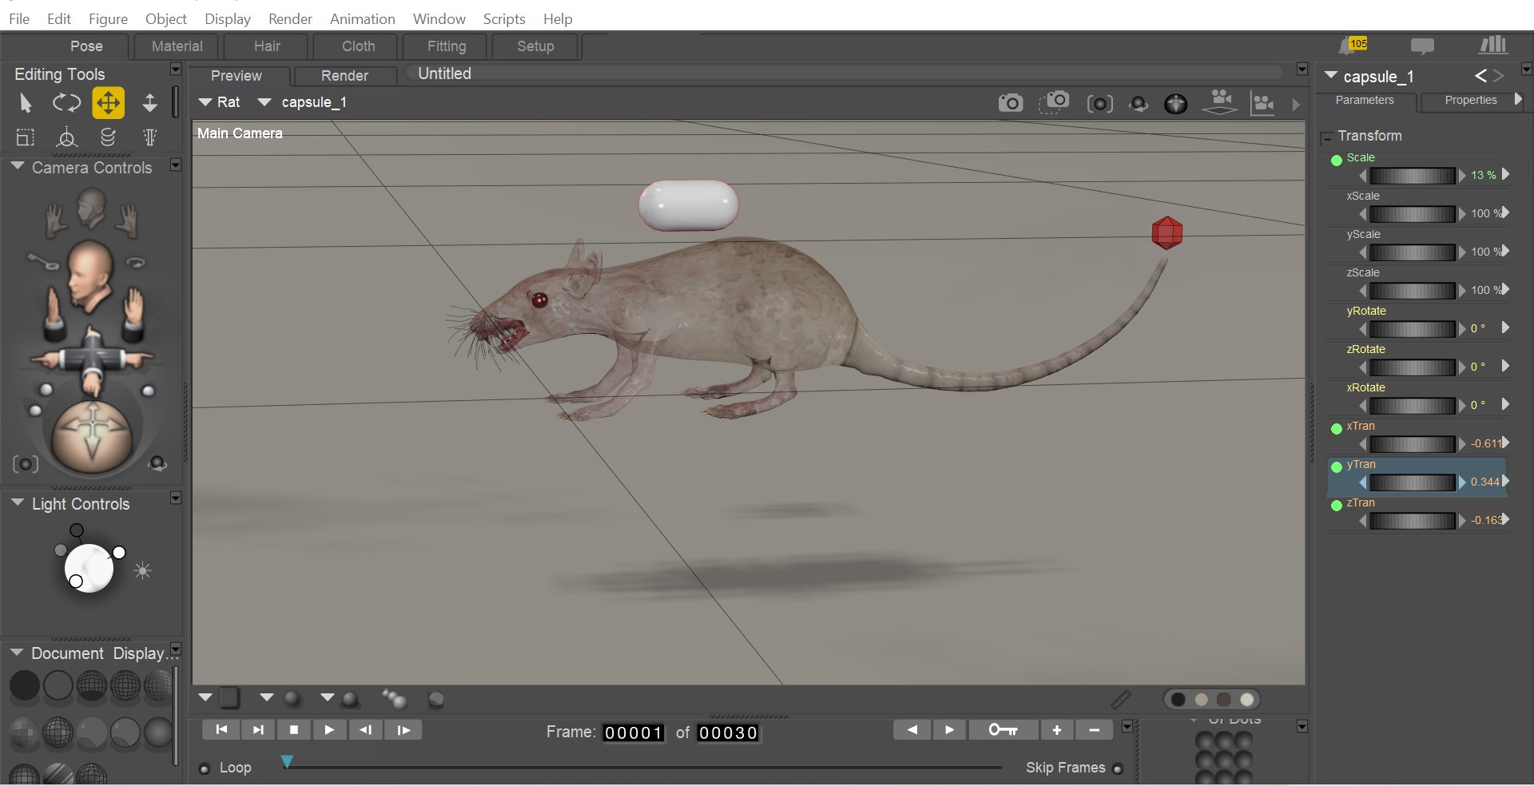
Task: Jump to the first frame
Action: click(x=221, y=729)
